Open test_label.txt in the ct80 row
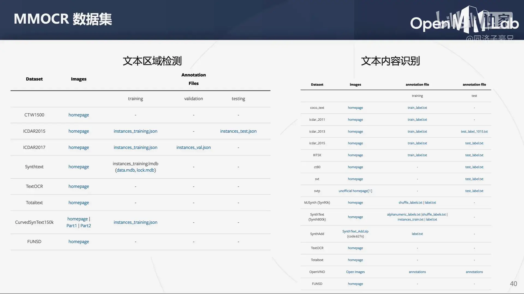Viewport: 524px width, 294px height. click(474, 167)
